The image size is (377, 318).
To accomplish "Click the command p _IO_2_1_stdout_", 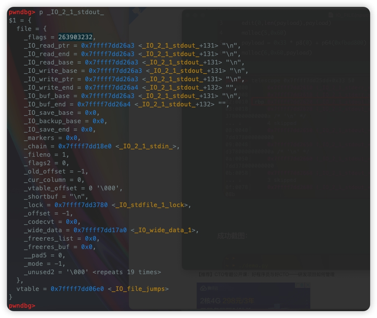I will point(72,12).
